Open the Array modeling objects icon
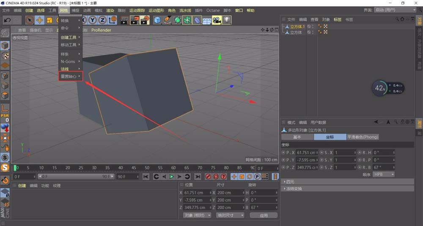Viewport: 423px width, 226px height. pyautogui.click(x=187, y=20)
